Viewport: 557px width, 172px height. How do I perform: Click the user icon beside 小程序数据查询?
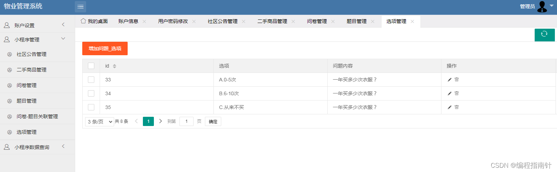point(7,147)
